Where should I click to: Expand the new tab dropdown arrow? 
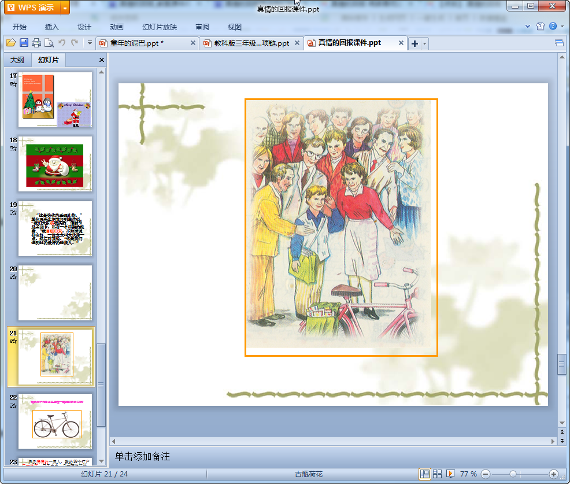coord(424,43)
